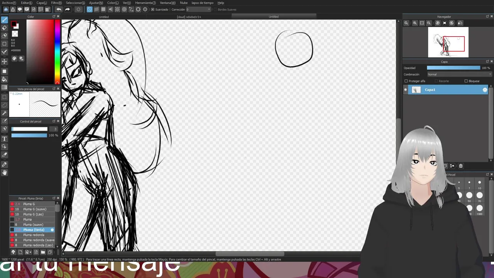Toggle the Bordes Suaves checkbox
494x278 pixels.
point(215,9)
